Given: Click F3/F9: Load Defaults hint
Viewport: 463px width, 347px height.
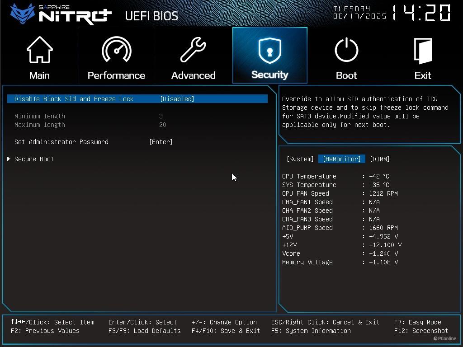Looking at the screenshot, I should point(144,331).
